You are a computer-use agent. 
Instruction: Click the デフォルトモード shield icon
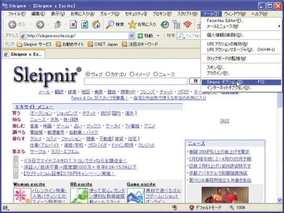191,208
